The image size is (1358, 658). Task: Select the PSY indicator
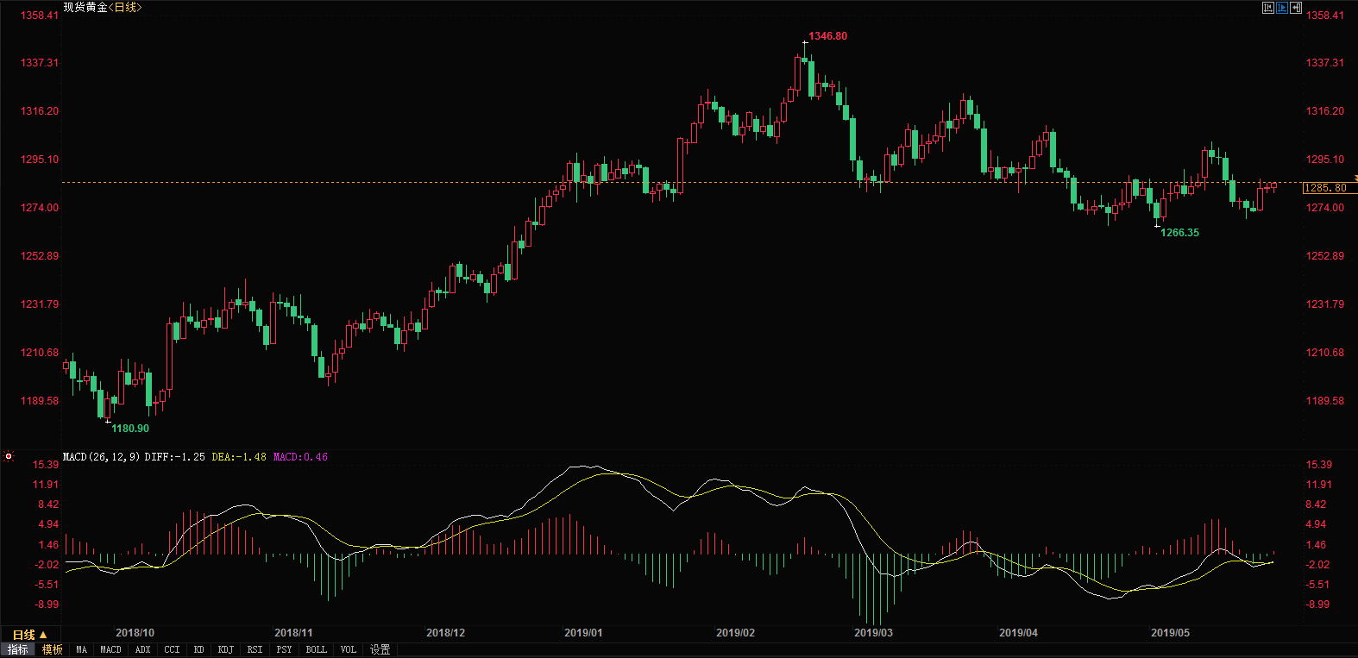coord(284,649)
